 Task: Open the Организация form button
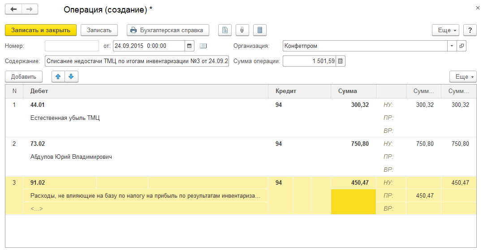pyautogui.click(x=461, y=46)
